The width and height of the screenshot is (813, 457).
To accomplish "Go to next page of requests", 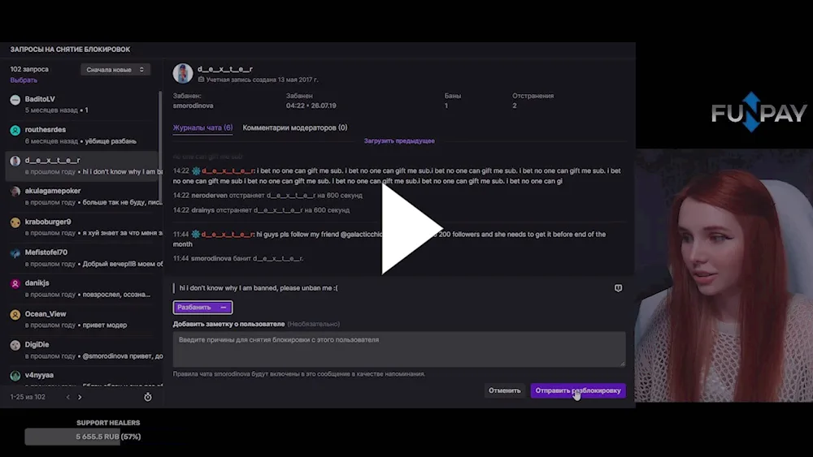I will coord(80,397).
